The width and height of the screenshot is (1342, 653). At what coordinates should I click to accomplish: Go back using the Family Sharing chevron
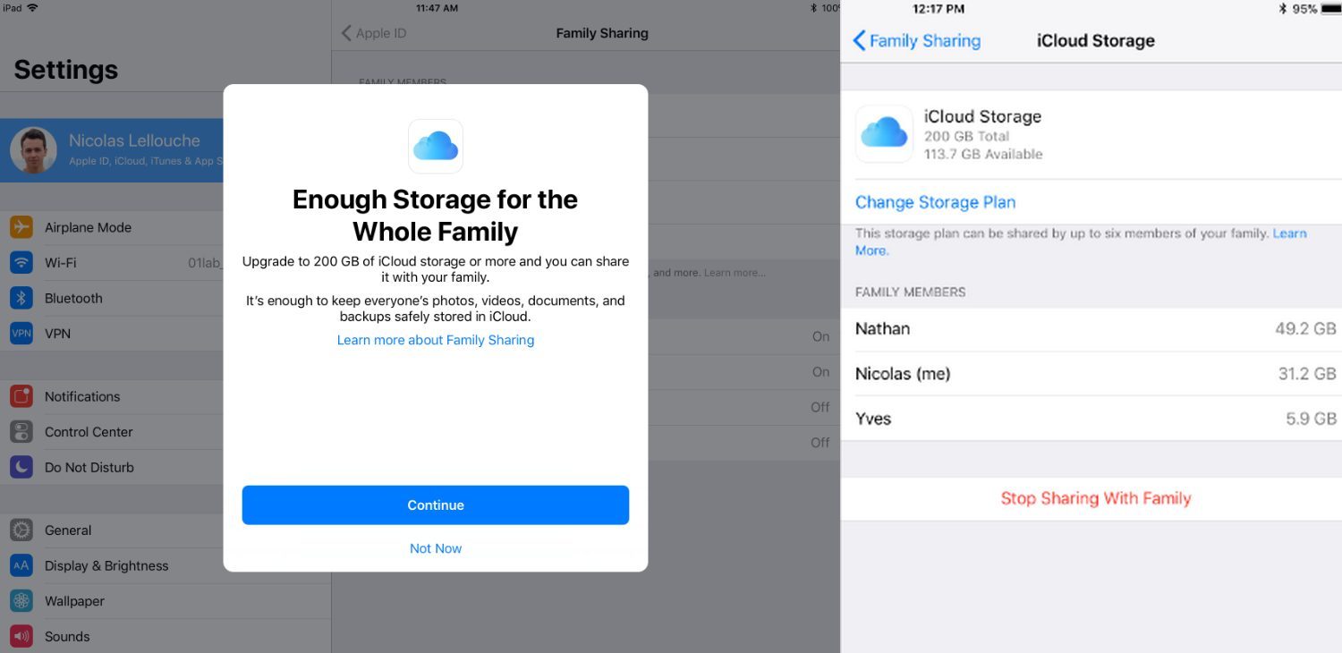click(859, 40)
